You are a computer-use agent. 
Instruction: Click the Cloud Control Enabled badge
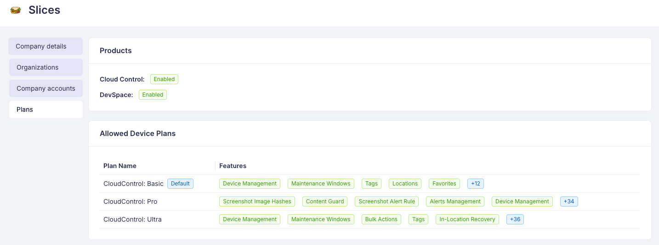pos(164,79)
